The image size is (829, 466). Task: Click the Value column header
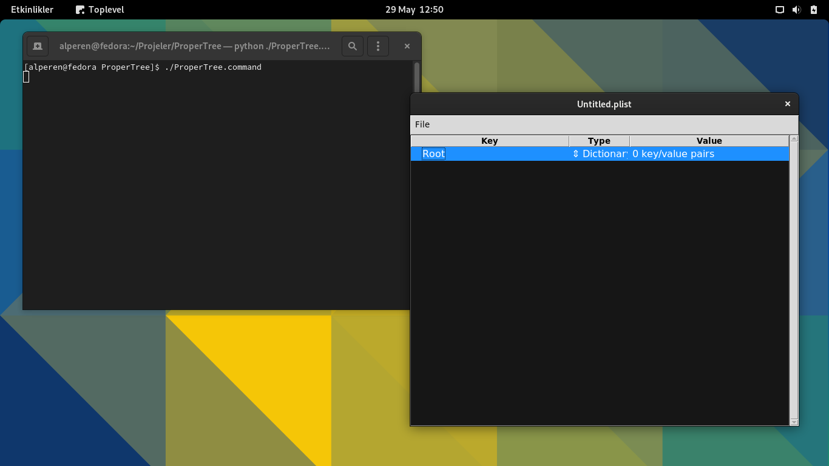(x=709, y=141)
